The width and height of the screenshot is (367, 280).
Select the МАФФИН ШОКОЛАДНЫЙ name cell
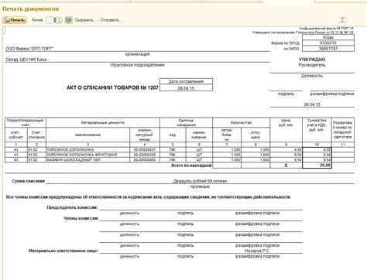(88, 160)
